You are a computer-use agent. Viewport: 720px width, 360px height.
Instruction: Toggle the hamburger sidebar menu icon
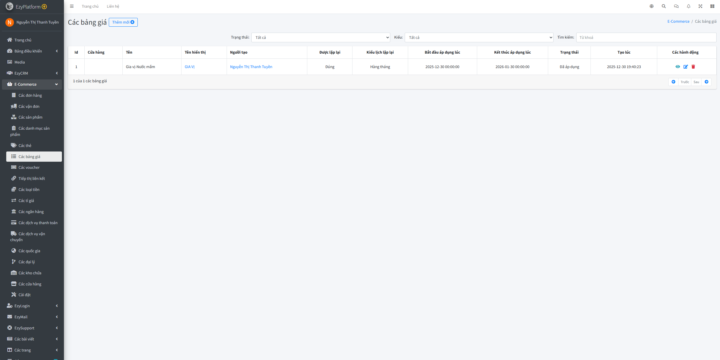(x=72, y=6)
